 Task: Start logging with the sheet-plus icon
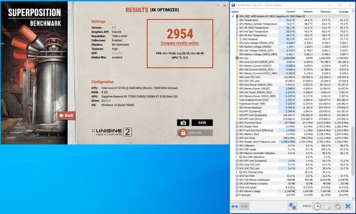pos(327,206)
